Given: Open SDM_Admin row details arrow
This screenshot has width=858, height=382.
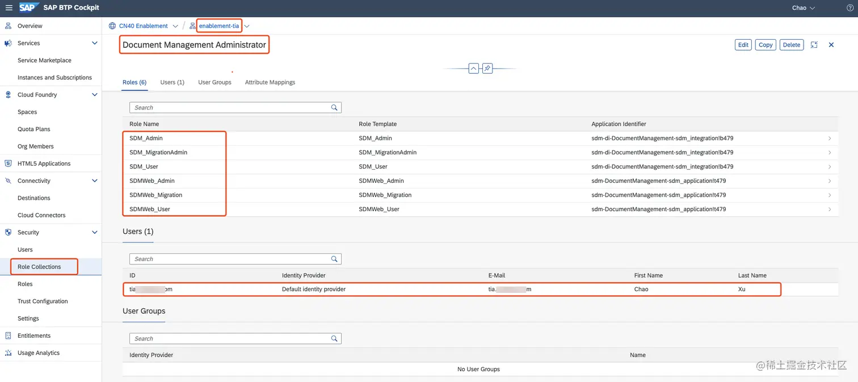Looking at the screenshot, I should click(x=830, y=138).
